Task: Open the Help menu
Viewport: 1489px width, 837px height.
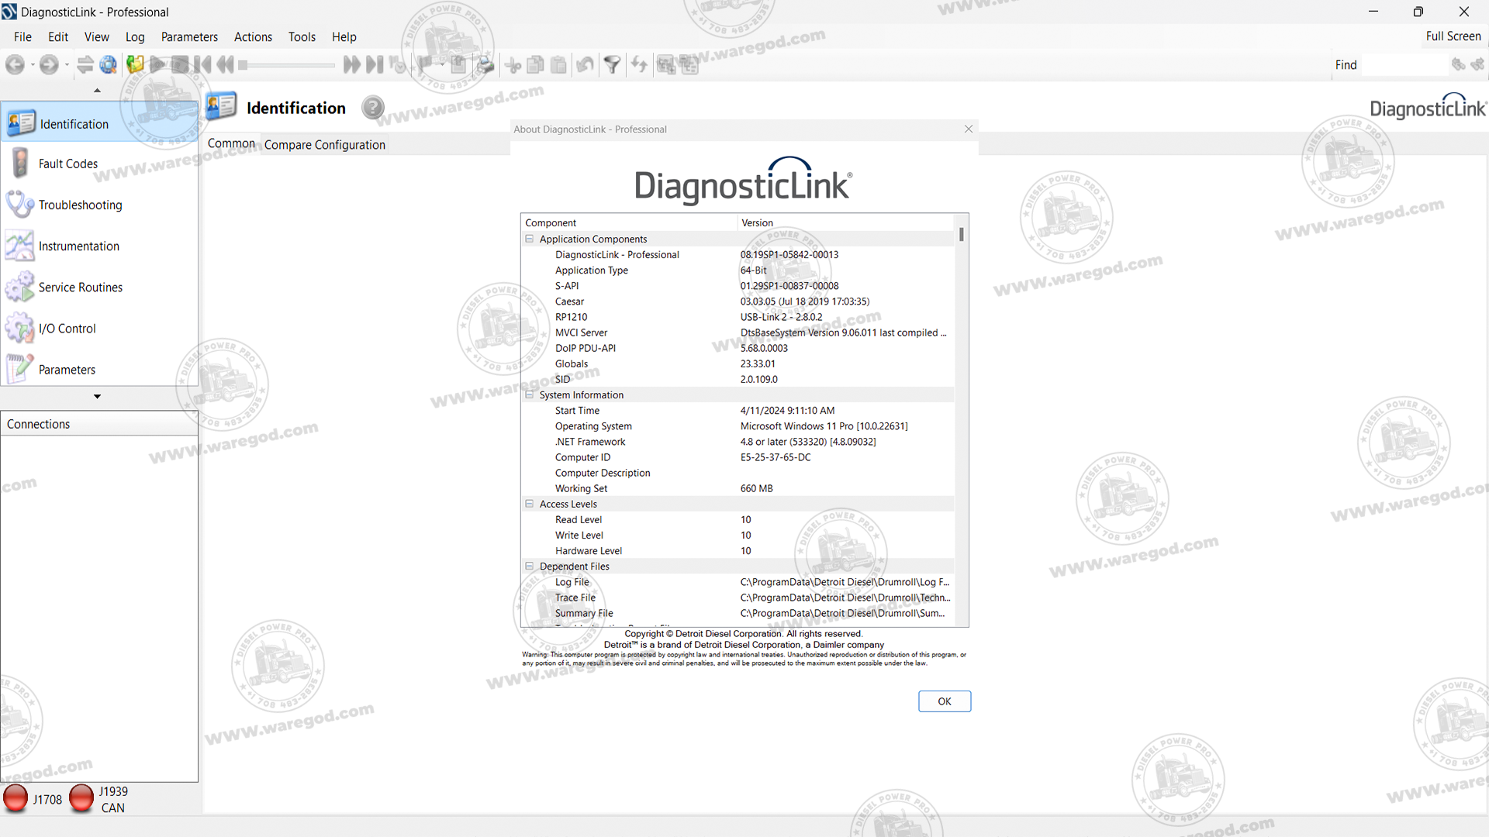Action: (344, 36)
